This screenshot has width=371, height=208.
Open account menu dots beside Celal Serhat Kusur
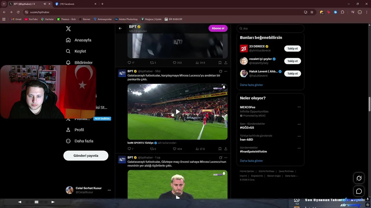tap(109, 190)
